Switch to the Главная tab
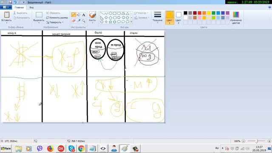The image size is (272, 153). (19, 8)
